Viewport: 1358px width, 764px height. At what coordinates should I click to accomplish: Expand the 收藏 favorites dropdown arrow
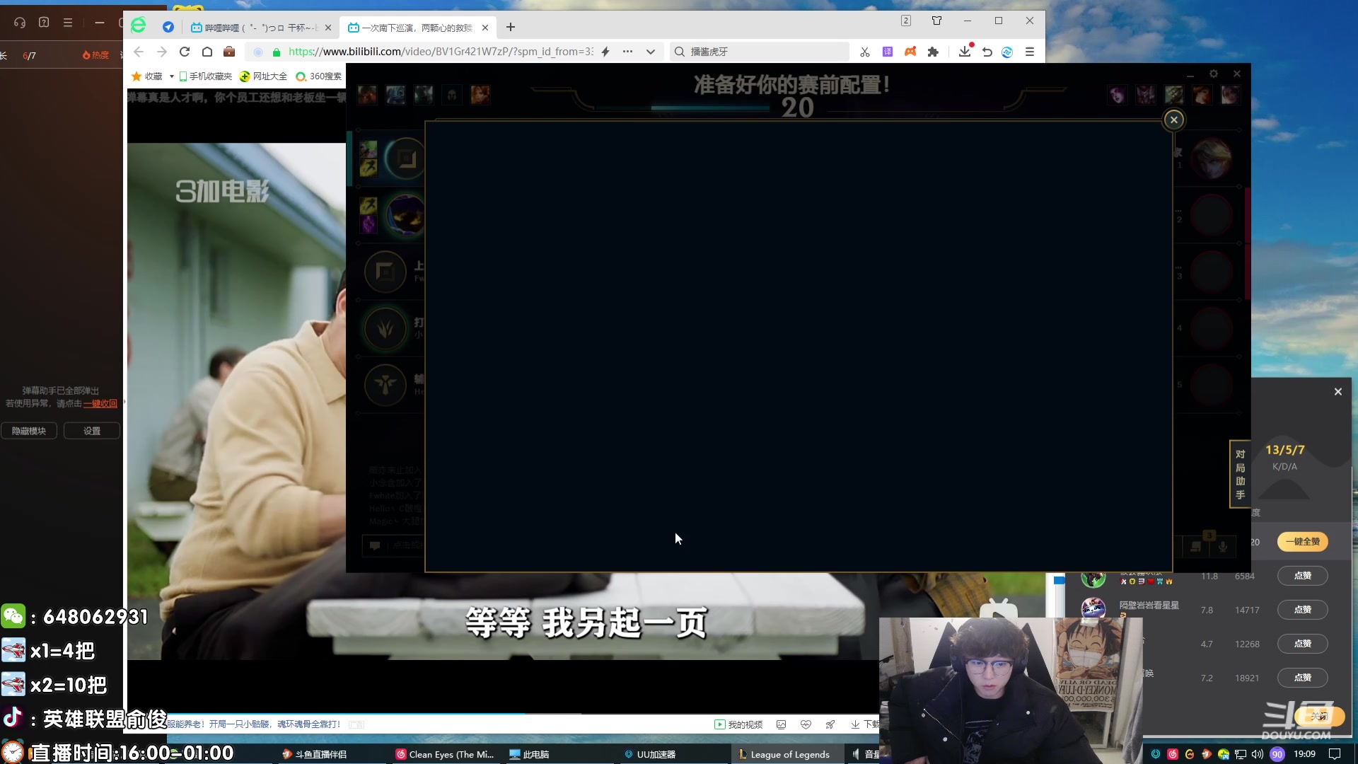(172, 76)
